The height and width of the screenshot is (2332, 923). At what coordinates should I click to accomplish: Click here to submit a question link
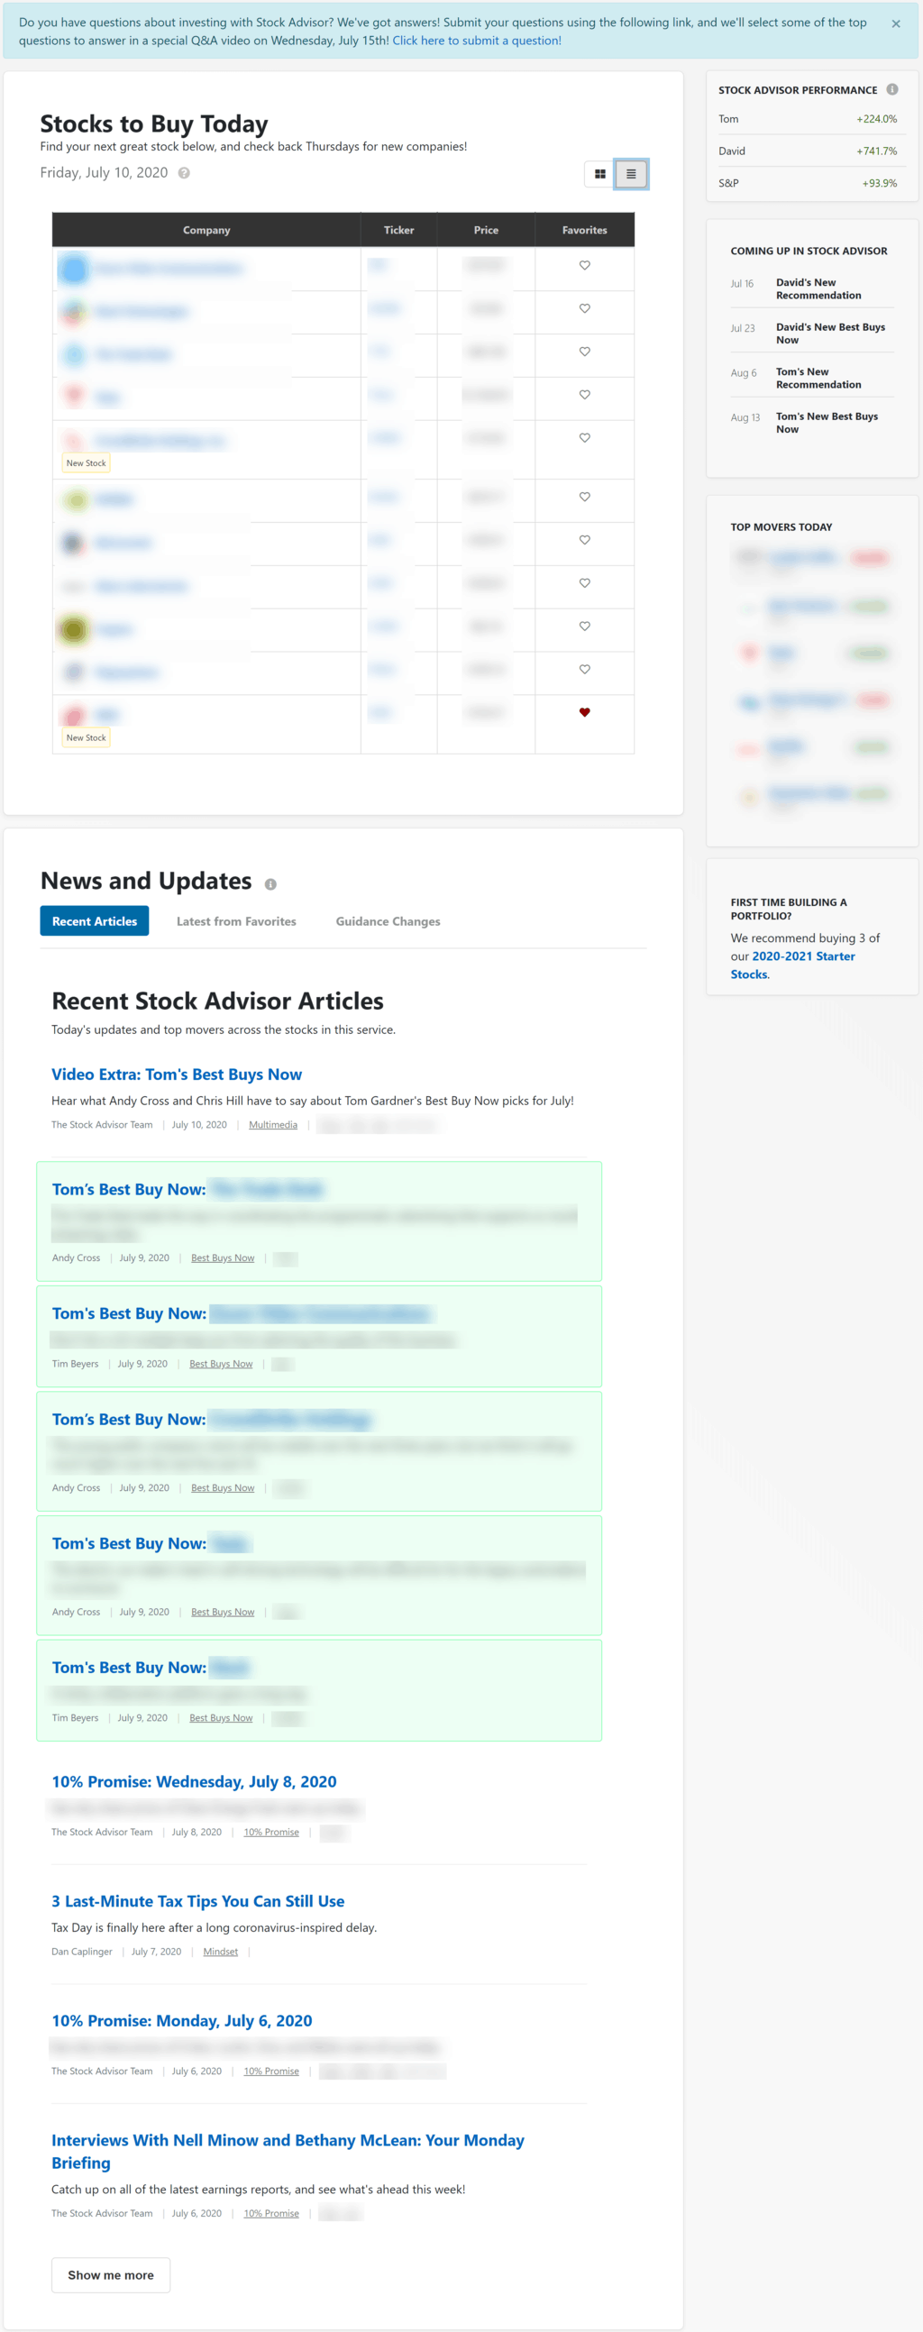(x=476, y=41)
